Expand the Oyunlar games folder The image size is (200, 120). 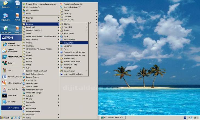tap(41, 43)
